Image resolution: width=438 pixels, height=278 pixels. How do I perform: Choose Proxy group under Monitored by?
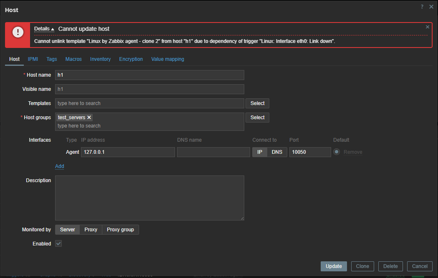click(120, 230)
